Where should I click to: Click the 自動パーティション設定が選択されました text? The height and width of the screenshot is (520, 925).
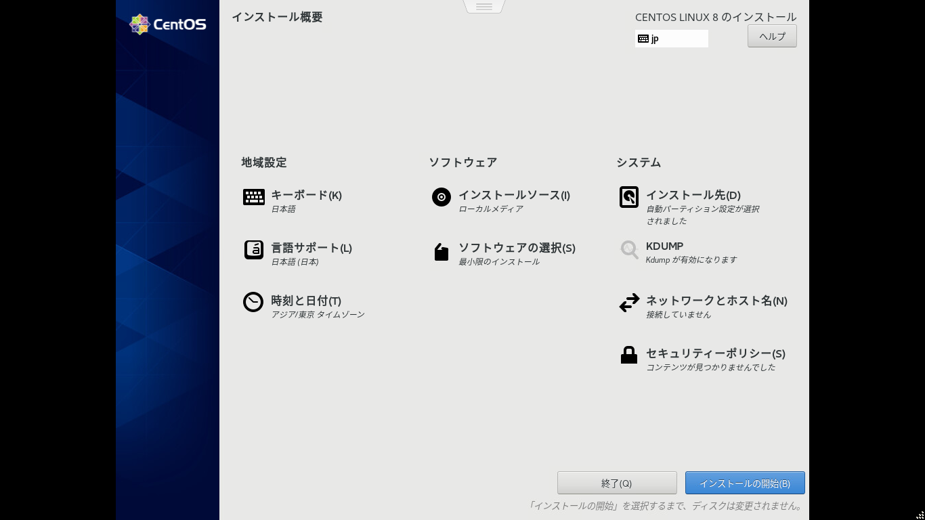coord(703,215)
